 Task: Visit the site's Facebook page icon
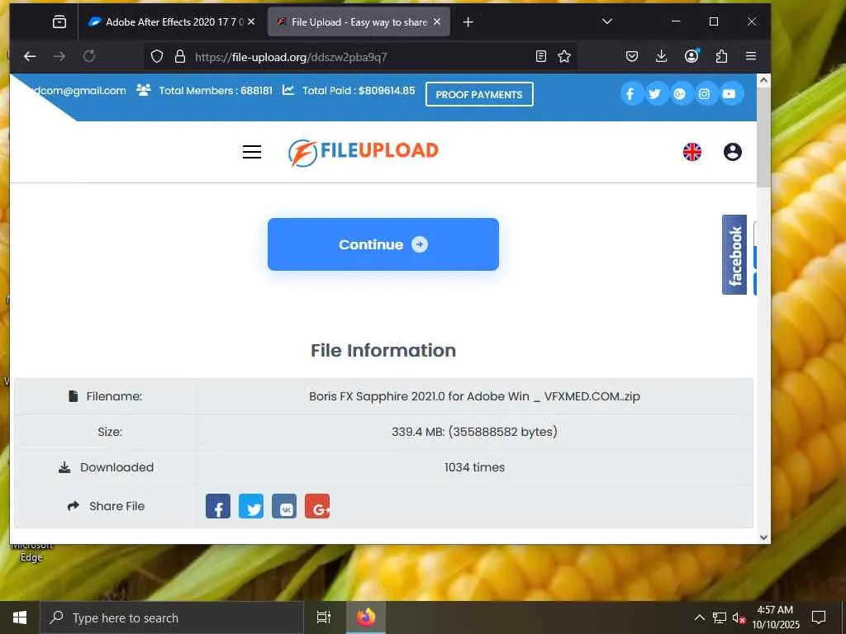630,94
